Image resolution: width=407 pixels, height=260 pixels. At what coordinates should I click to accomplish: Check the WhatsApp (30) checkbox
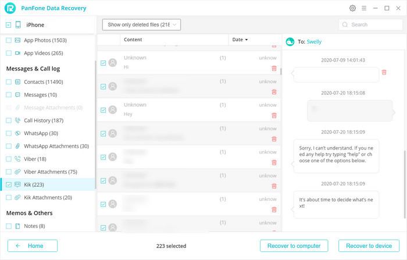[x=9, y=133]
